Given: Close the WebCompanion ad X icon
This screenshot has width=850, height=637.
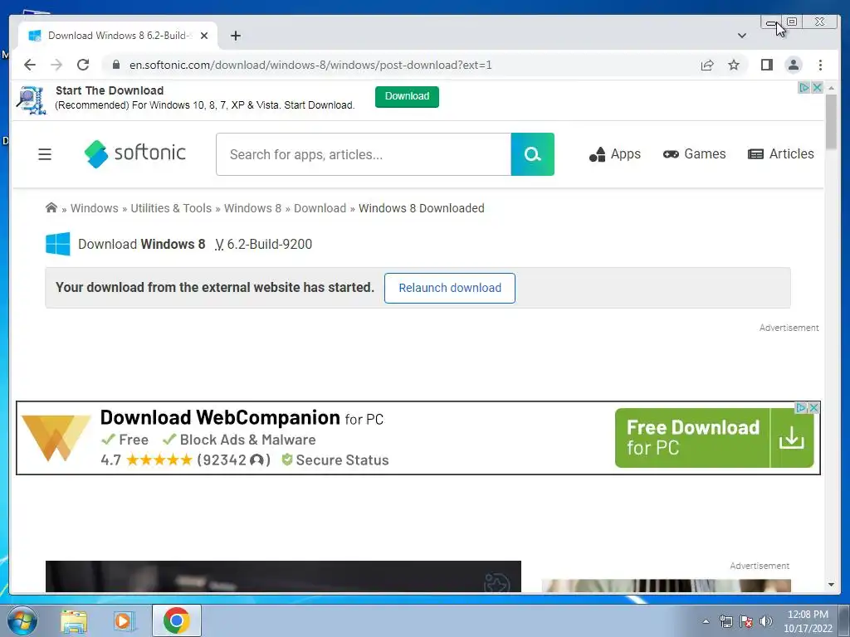Looking at the screenshot, I should pos(813,408).
